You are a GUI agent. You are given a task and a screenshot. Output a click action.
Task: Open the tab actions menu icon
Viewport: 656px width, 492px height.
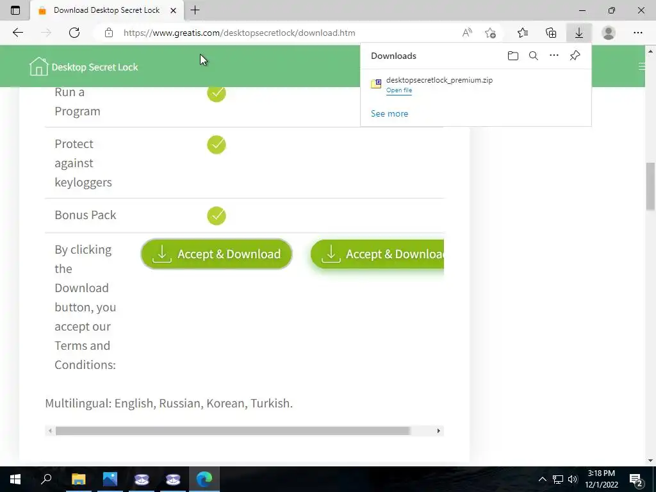(x=15, y=10)
